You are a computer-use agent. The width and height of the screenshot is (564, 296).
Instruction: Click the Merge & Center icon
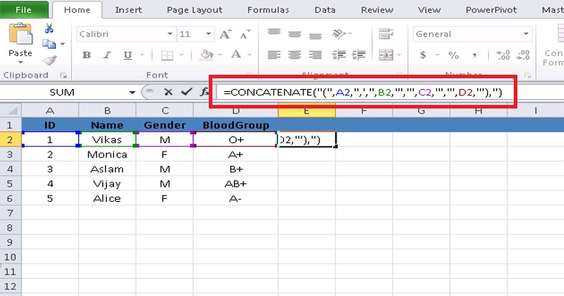(x=385, y=55)
